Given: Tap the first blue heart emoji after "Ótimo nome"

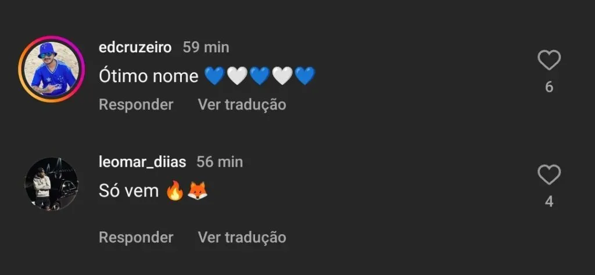Looking at the screenshot, I should coord(214,76).
